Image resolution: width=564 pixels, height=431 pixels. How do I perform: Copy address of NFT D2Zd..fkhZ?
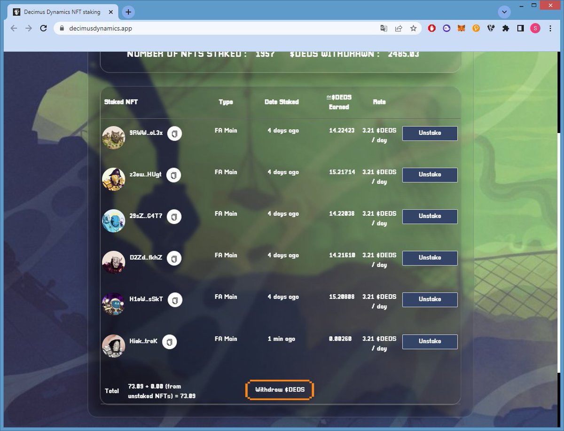(174, 258)
